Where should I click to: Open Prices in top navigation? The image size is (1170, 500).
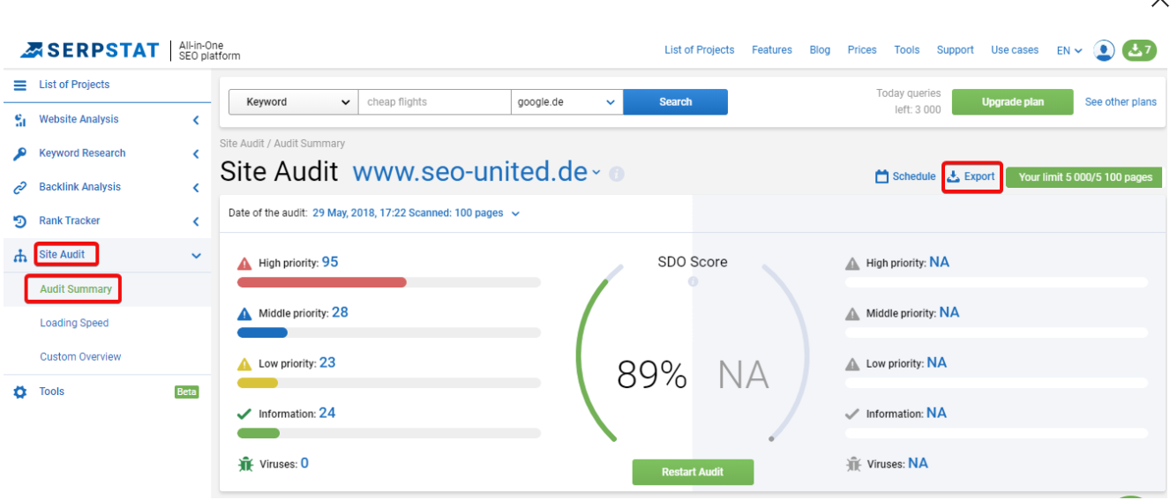(862, 50)
